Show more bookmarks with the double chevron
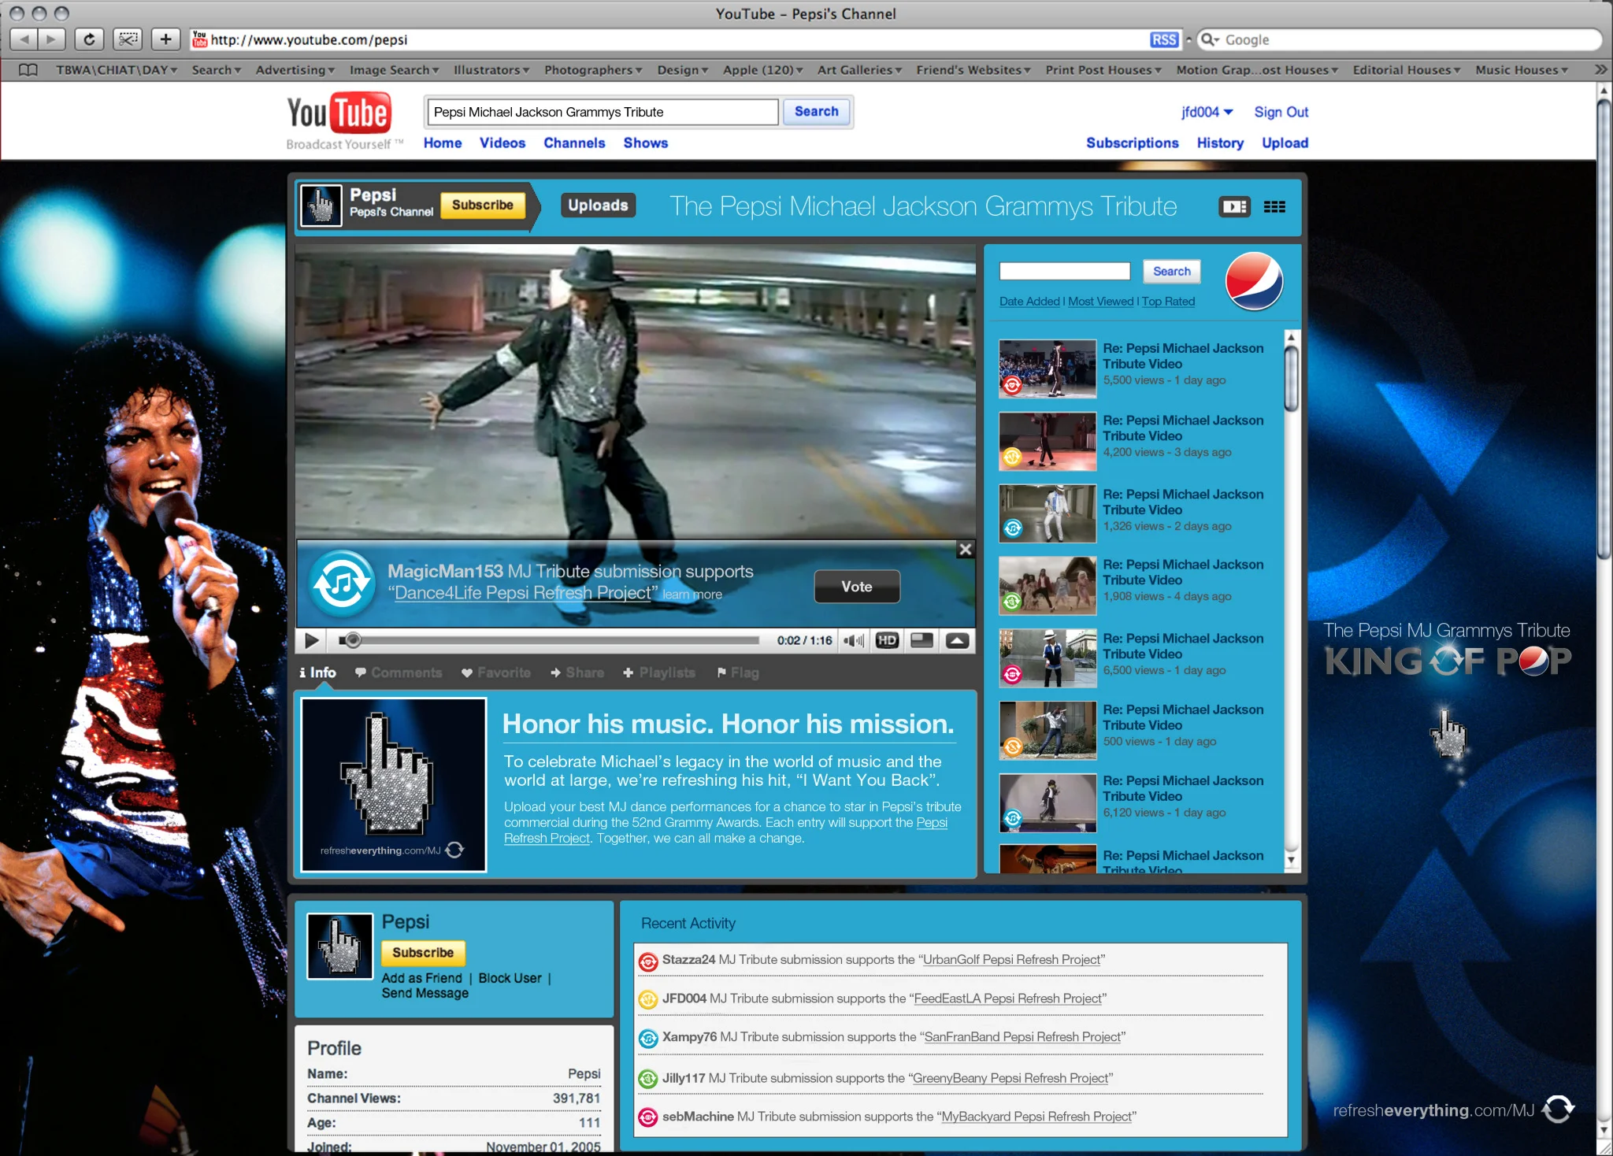Image resolution: width=1613 pixels, height=1156 pixels. point(1600,70)
